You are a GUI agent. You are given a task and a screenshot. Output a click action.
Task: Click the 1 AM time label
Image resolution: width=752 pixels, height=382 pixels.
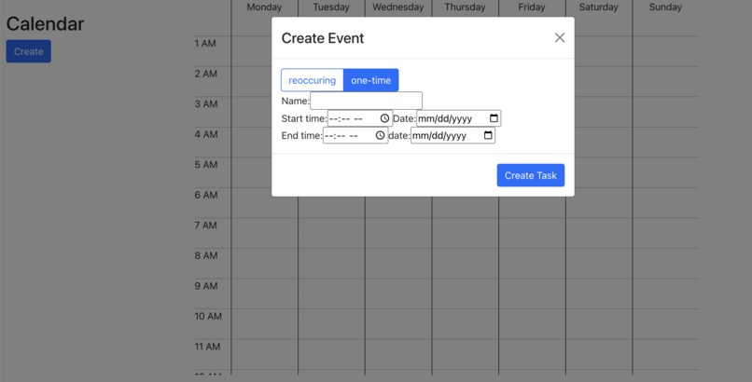[x=205, y=44]
